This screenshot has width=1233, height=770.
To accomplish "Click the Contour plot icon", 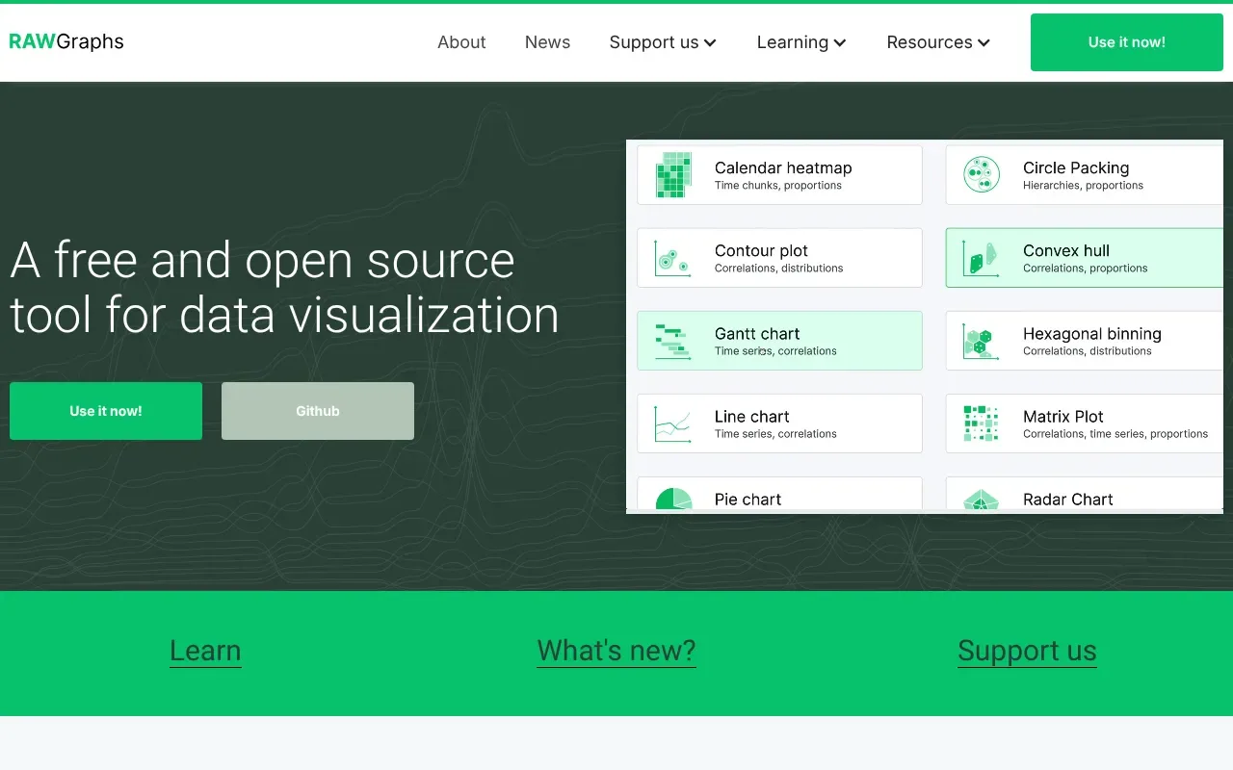I will [x=673, y=258].
